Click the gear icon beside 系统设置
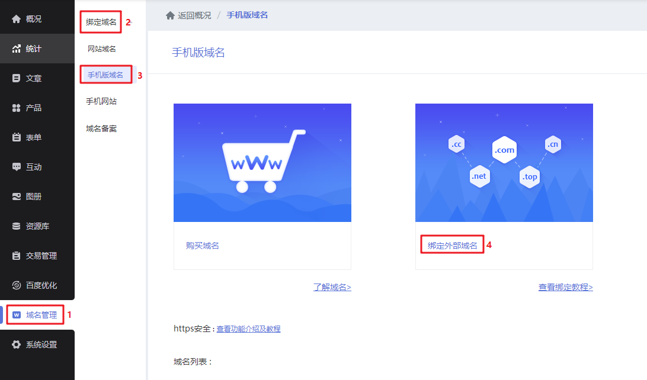This screenshot has width=647, height=380. coord(16,344)
